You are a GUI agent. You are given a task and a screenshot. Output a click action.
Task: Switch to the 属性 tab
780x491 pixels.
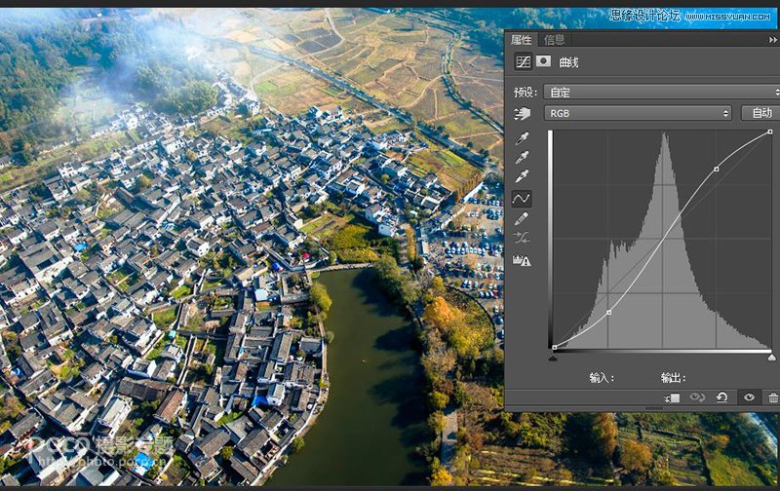point(523,40)
